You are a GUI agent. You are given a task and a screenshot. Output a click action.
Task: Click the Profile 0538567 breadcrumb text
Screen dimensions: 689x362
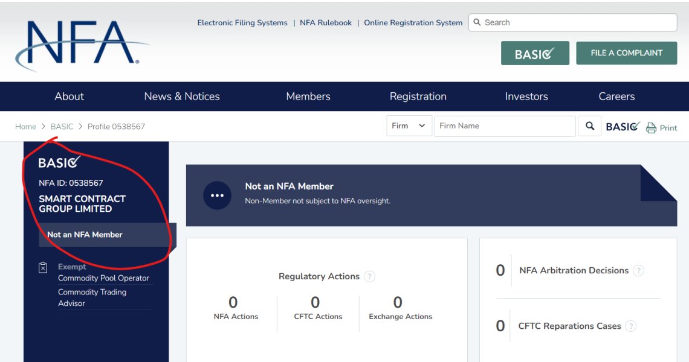tap(116, 126)
